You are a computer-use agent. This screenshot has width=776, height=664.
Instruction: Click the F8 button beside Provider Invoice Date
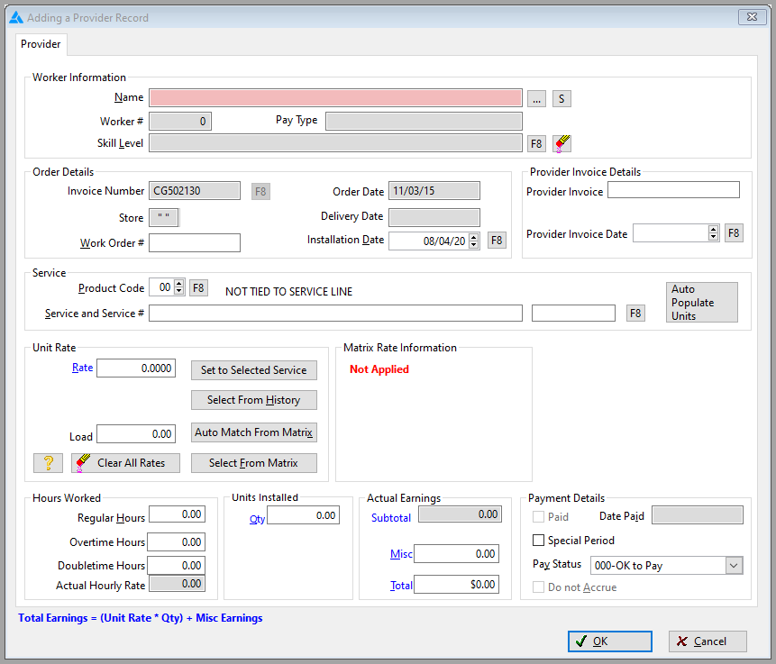point(734,233)
